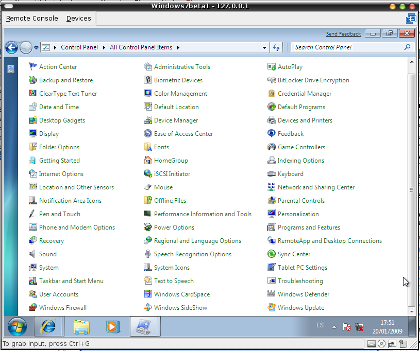Screen dimensions: 420x351
Task: Open the ClearType Text Tuner icon
Action: [32, 93]
